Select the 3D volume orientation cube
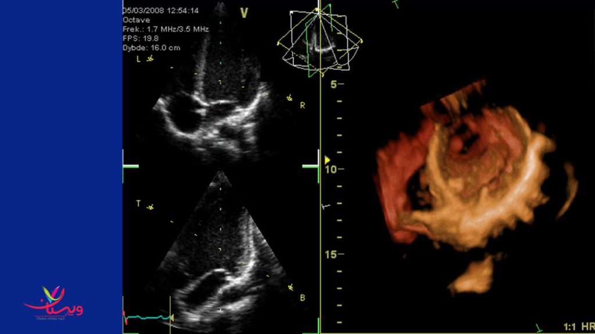Viewport: 595px width, 334px height. click(x=319, y=42)
